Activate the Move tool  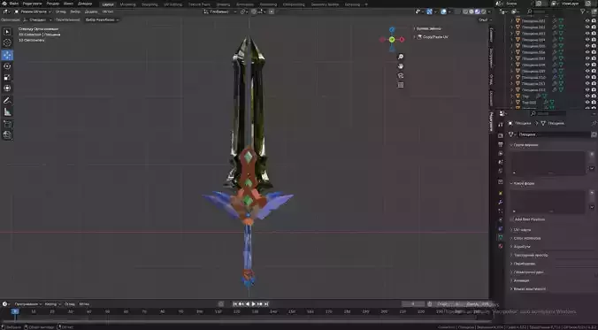7,55
